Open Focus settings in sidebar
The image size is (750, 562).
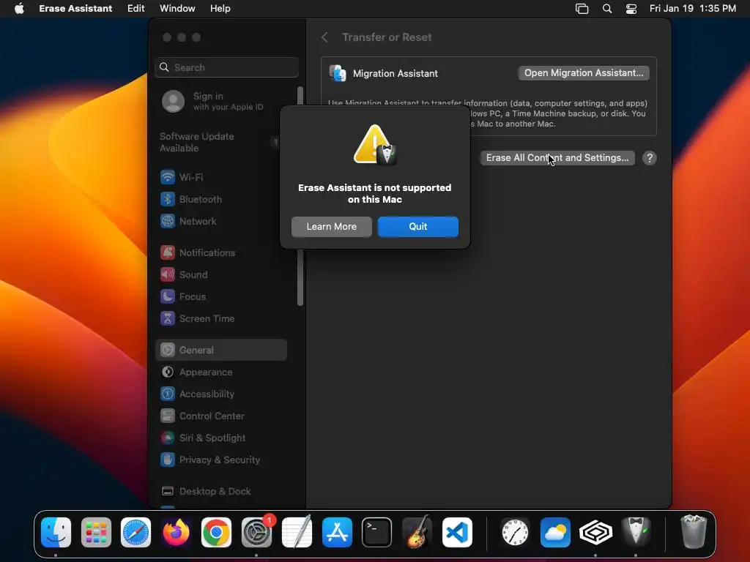point(221,297)
